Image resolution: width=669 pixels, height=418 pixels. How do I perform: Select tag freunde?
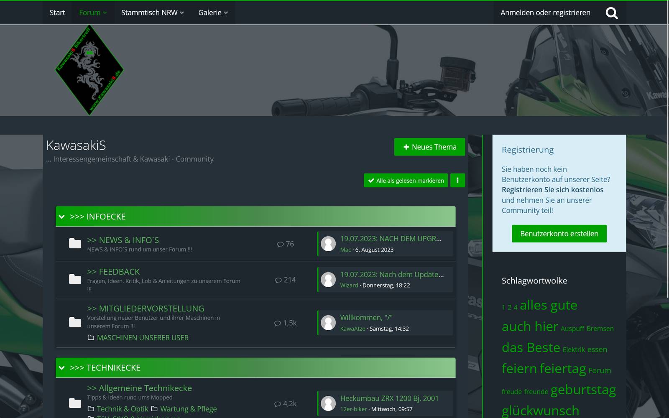point(536,392)
